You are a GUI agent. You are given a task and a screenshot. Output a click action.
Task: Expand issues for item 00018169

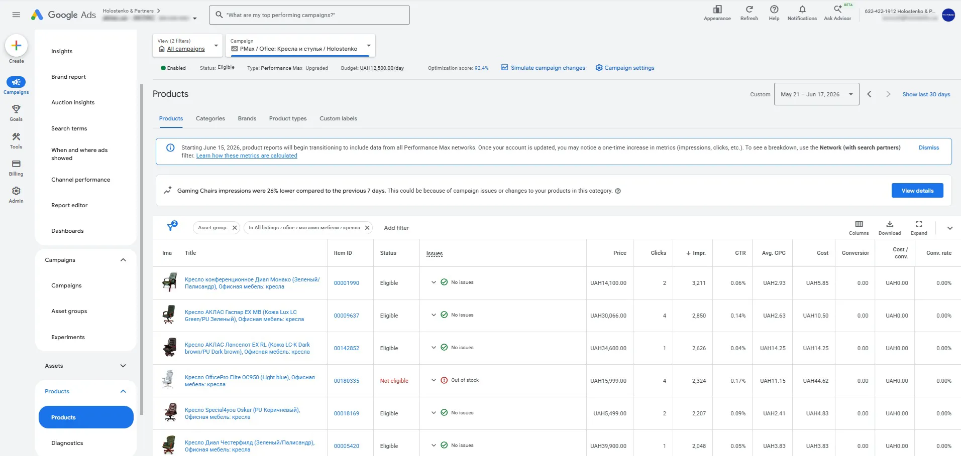pos(434,413)
